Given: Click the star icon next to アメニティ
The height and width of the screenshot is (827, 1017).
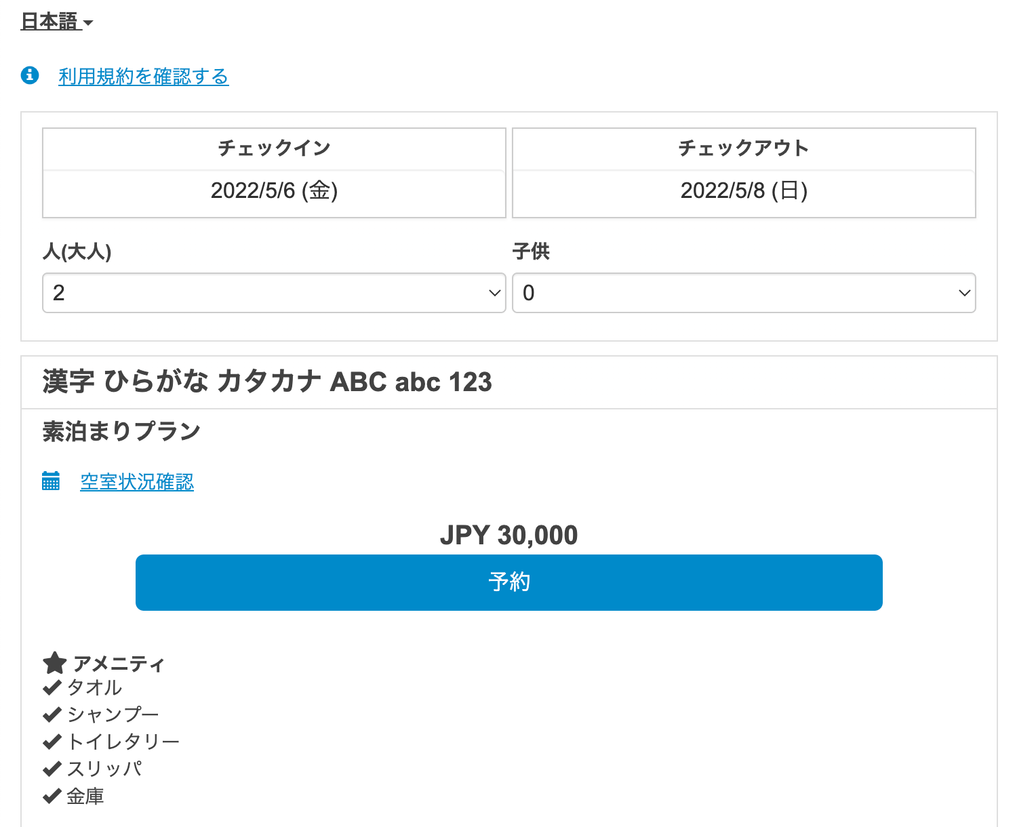Looking at the screenshot, I should pyautogui.click(x=54, y=663).
